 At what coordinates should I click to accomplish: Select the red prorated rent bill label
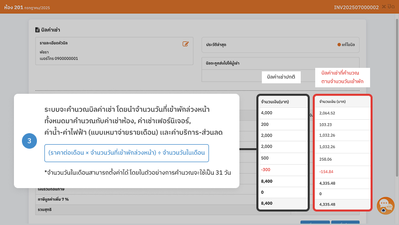pyautogui.click(x=342, y=77)
